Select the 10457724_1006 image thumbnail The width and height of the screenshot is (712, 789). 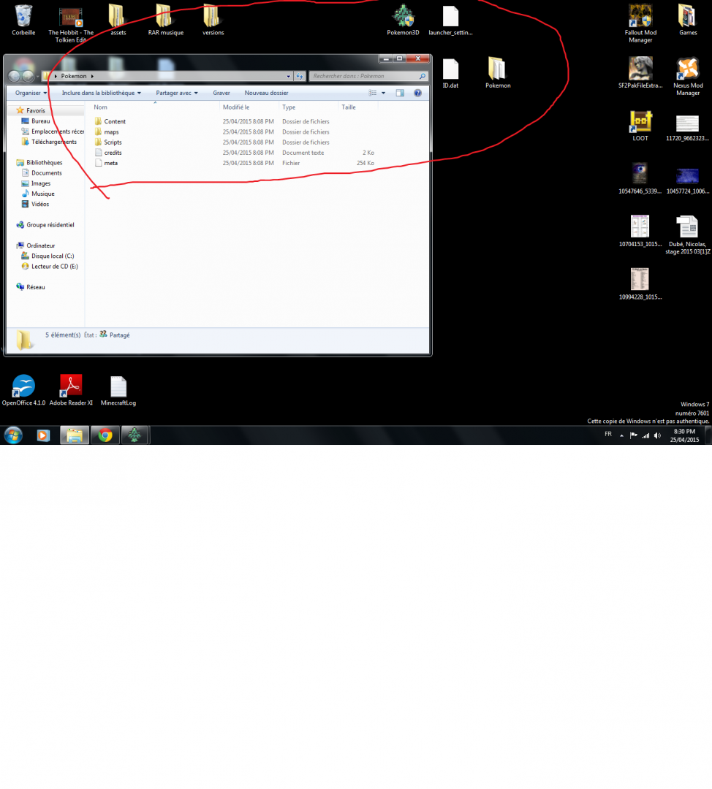[687, 180]
